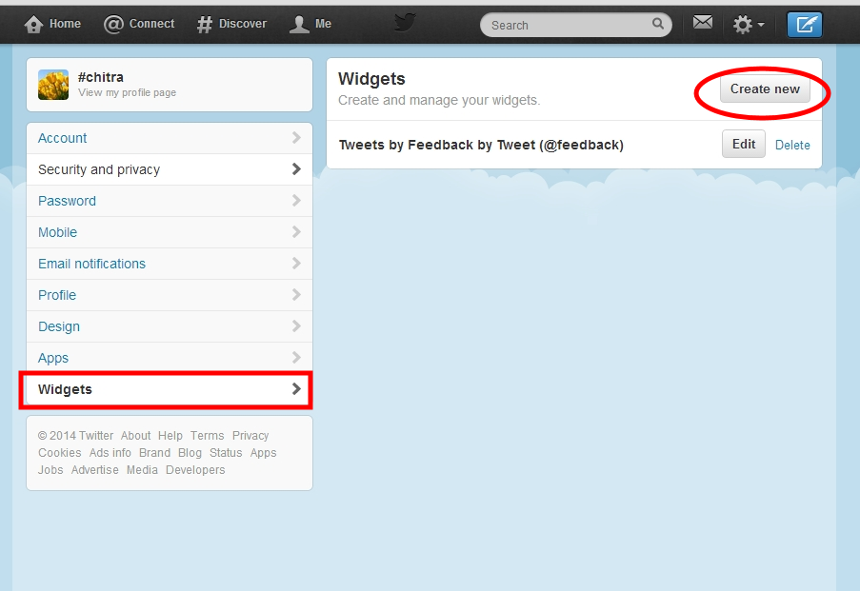Image resolution: width=860 pixels, height=591 pixels.
Task: Click the #chitra profile avatar thumbnail
Action: click(53, 85)
